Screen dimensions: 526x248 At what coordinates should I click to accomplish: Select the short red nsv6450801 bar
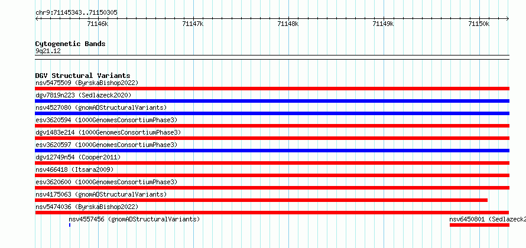[x=479, y=225]
